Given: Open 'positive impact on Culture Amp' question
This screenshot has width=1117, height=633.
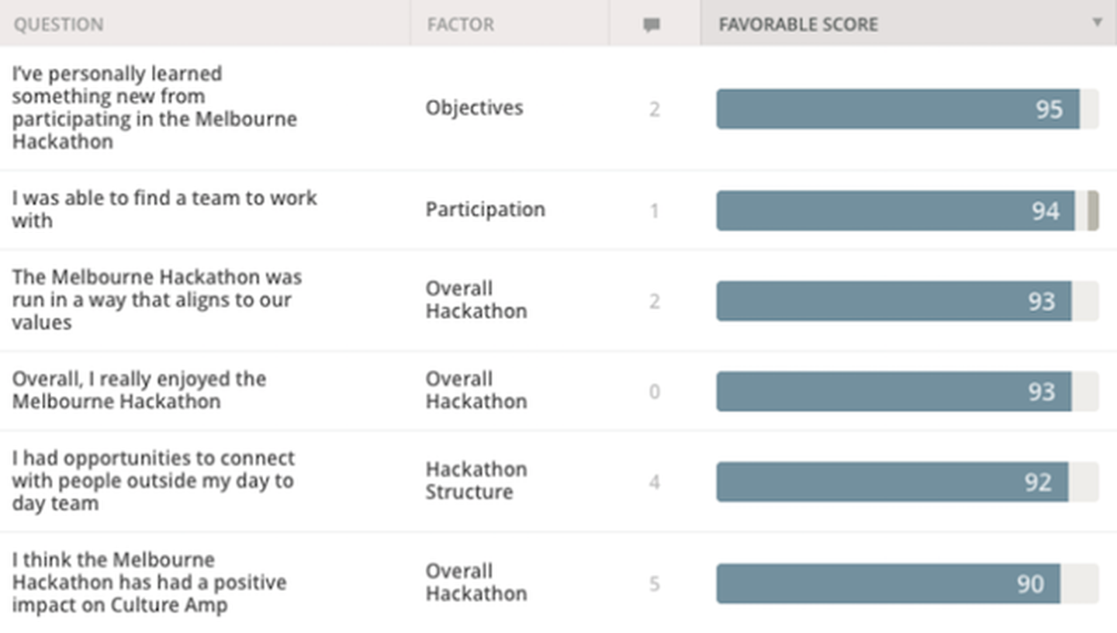Looking at the screenshot, I should click(149, 583).
